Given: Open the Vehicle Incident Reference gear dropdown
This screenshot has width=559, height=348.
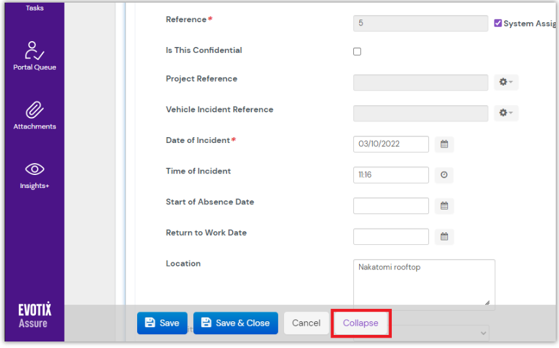Looking at the screenshot, I should [505, 113].
